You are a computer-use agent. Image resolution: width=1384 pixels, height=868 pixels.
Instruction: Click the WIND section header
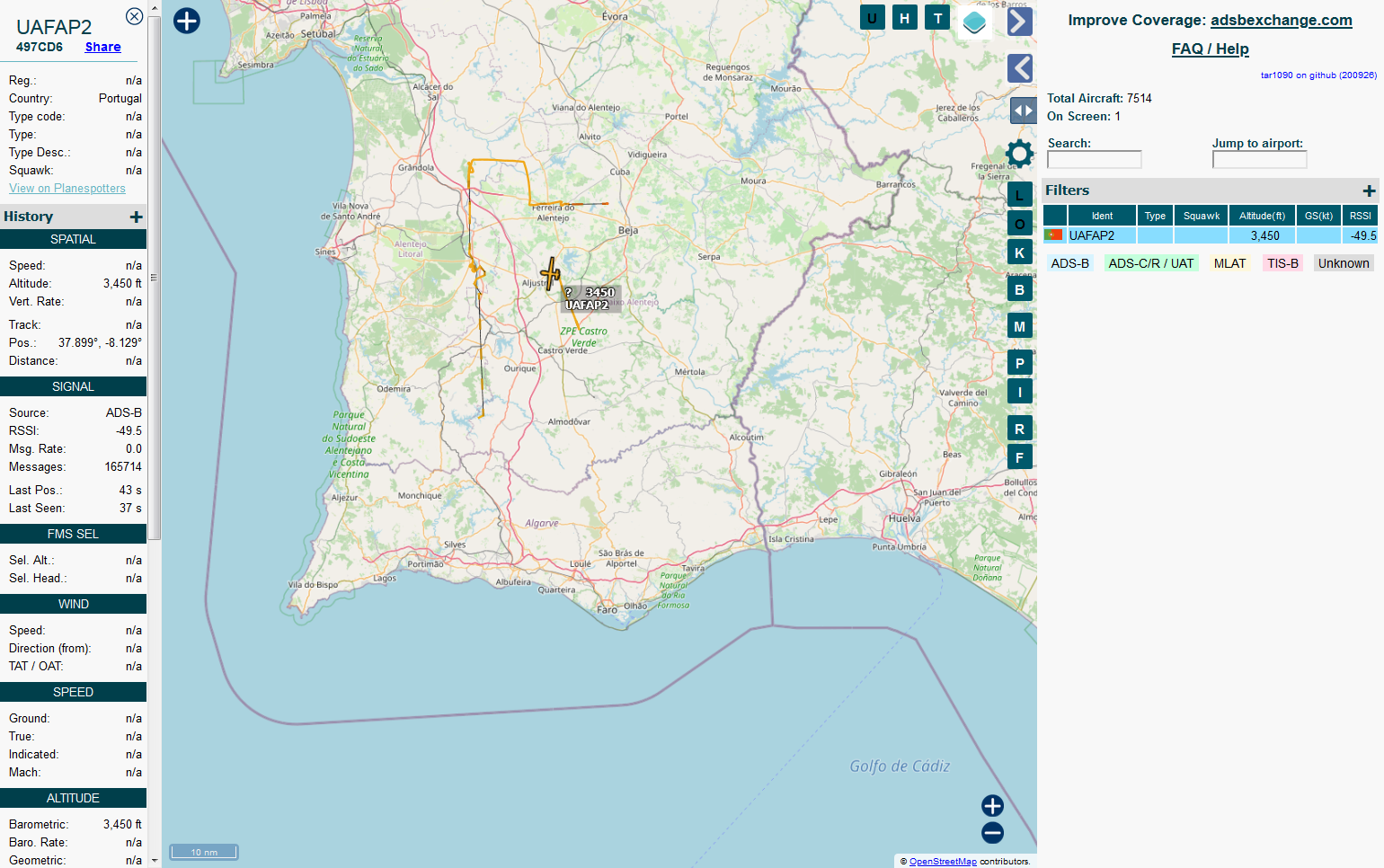(x=73, y=604)
